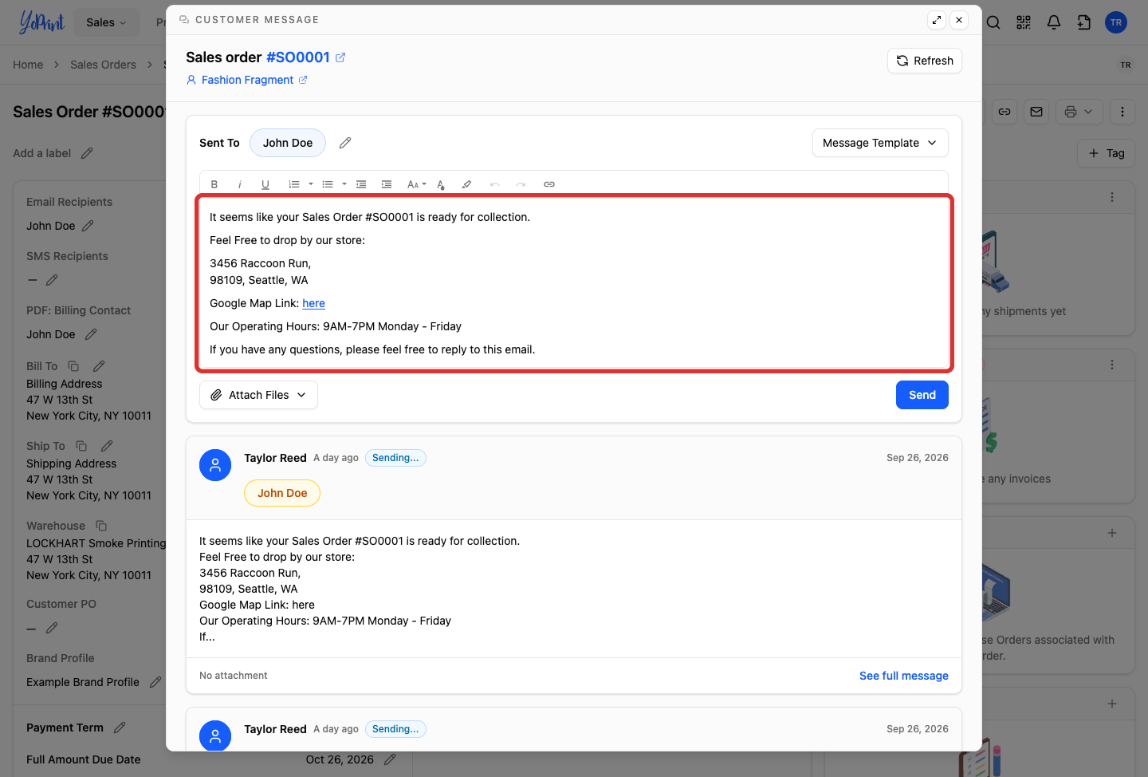Follow the Google Map 'here' link

coord(313,303)
